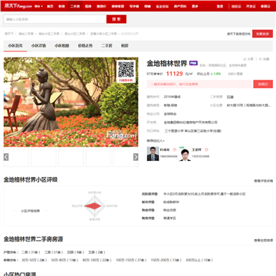Click the main garden statue photo
Image resolution: width=276 pixels, height=276 pixels.
[x=71, y=102]
